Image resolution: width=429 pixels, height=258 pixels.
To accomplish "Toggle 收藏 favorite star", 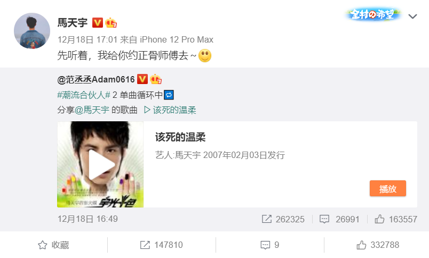I will click(53, 245).
